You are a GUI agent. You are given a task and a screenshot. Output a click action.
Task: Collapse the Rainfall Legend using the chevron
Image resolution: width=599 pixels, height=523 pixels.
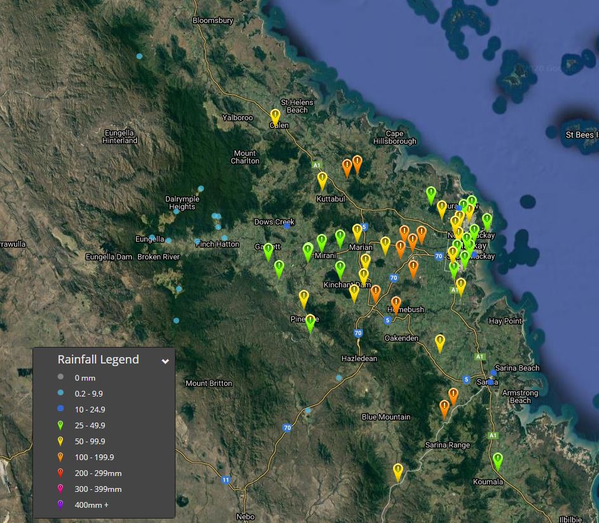165,361
